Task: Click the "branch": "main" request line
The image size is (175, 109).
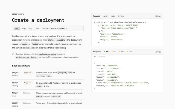Action: point(109,37)
